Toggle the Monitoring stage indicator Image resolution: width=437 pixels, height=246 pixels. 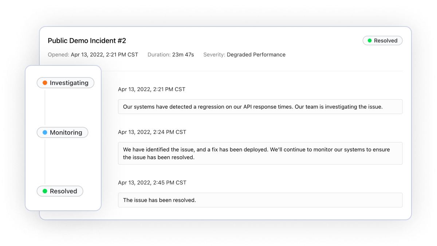62,132
